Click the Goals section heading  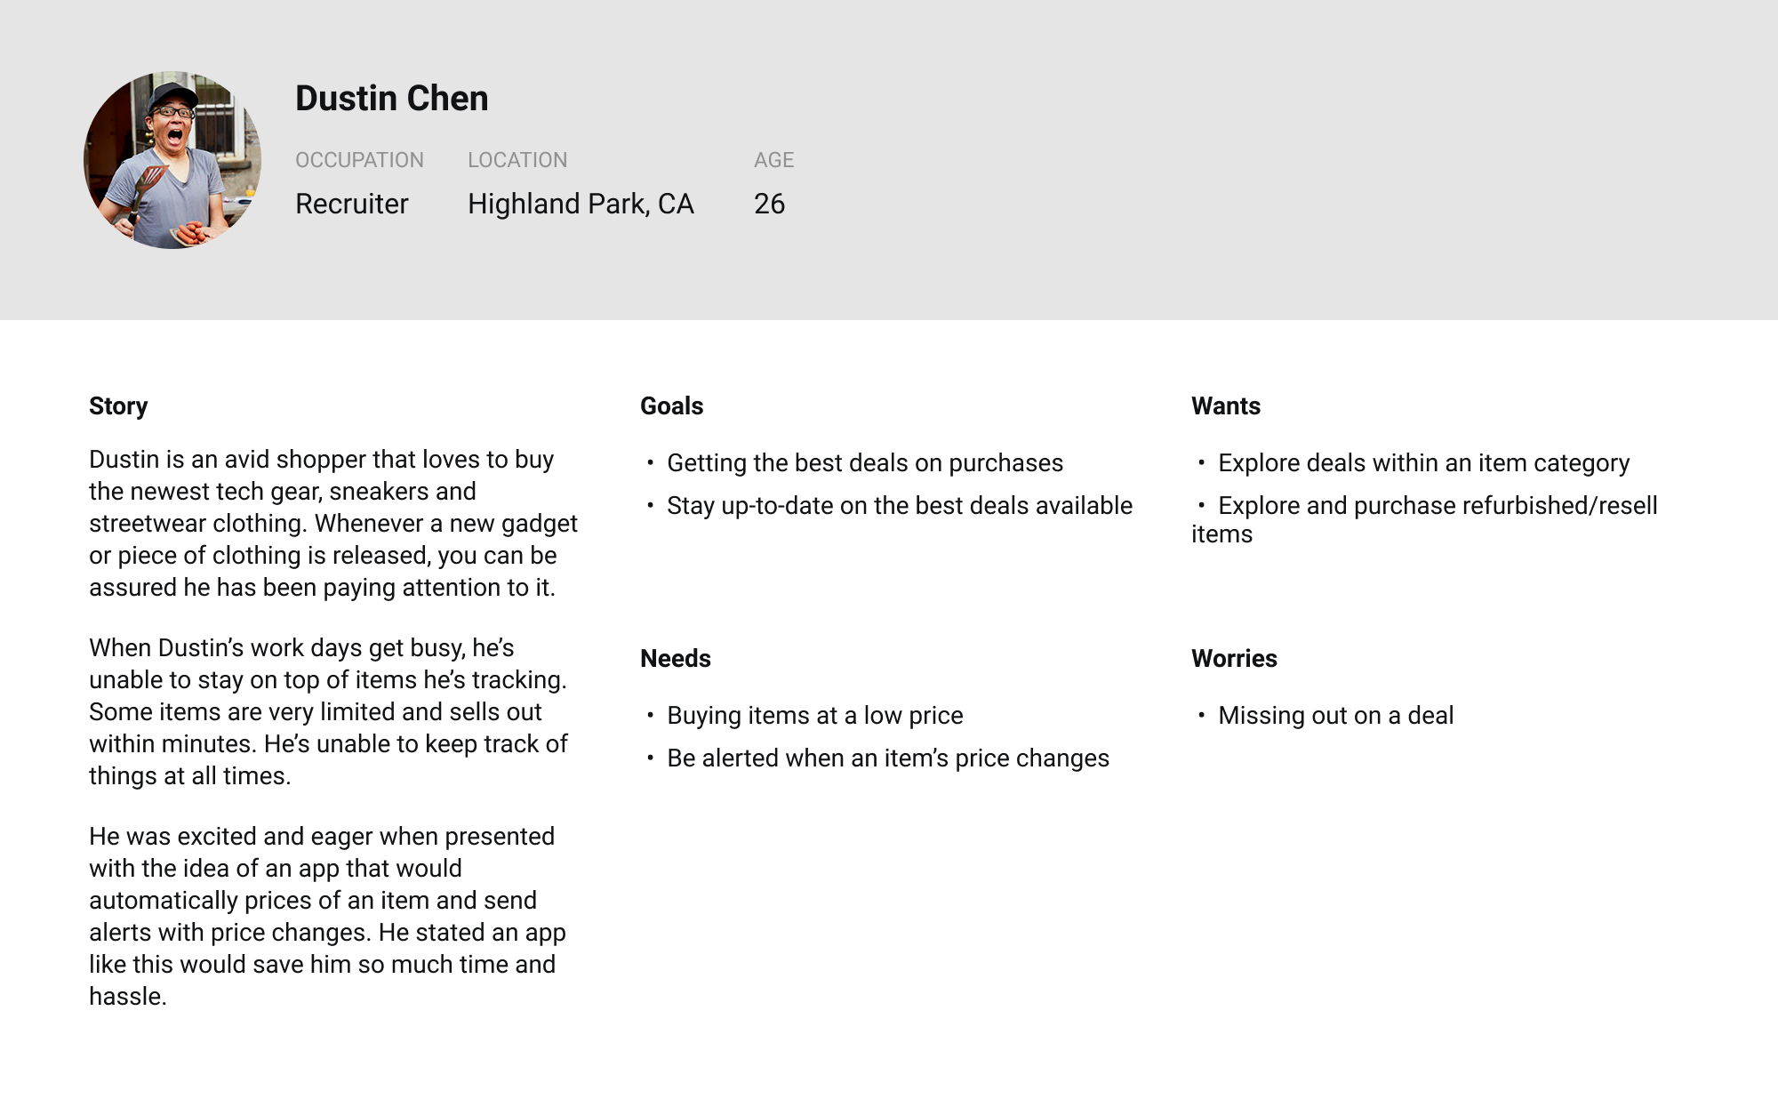[x=672, y=406]
